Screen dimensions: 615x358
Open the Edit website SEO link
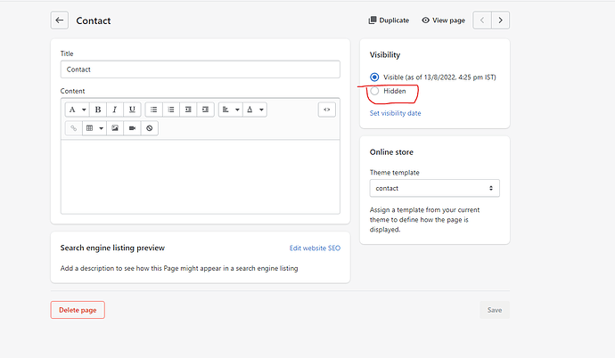point(315,248)
